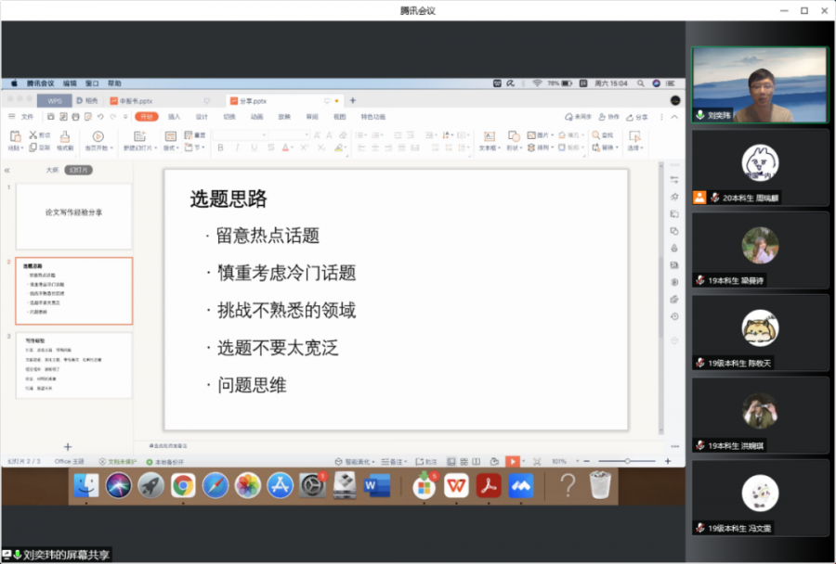The width and height of the screenshot is (836, 564).
Task: Toggle the Notes (备注) pane in status bar
Action: (396, 461)
